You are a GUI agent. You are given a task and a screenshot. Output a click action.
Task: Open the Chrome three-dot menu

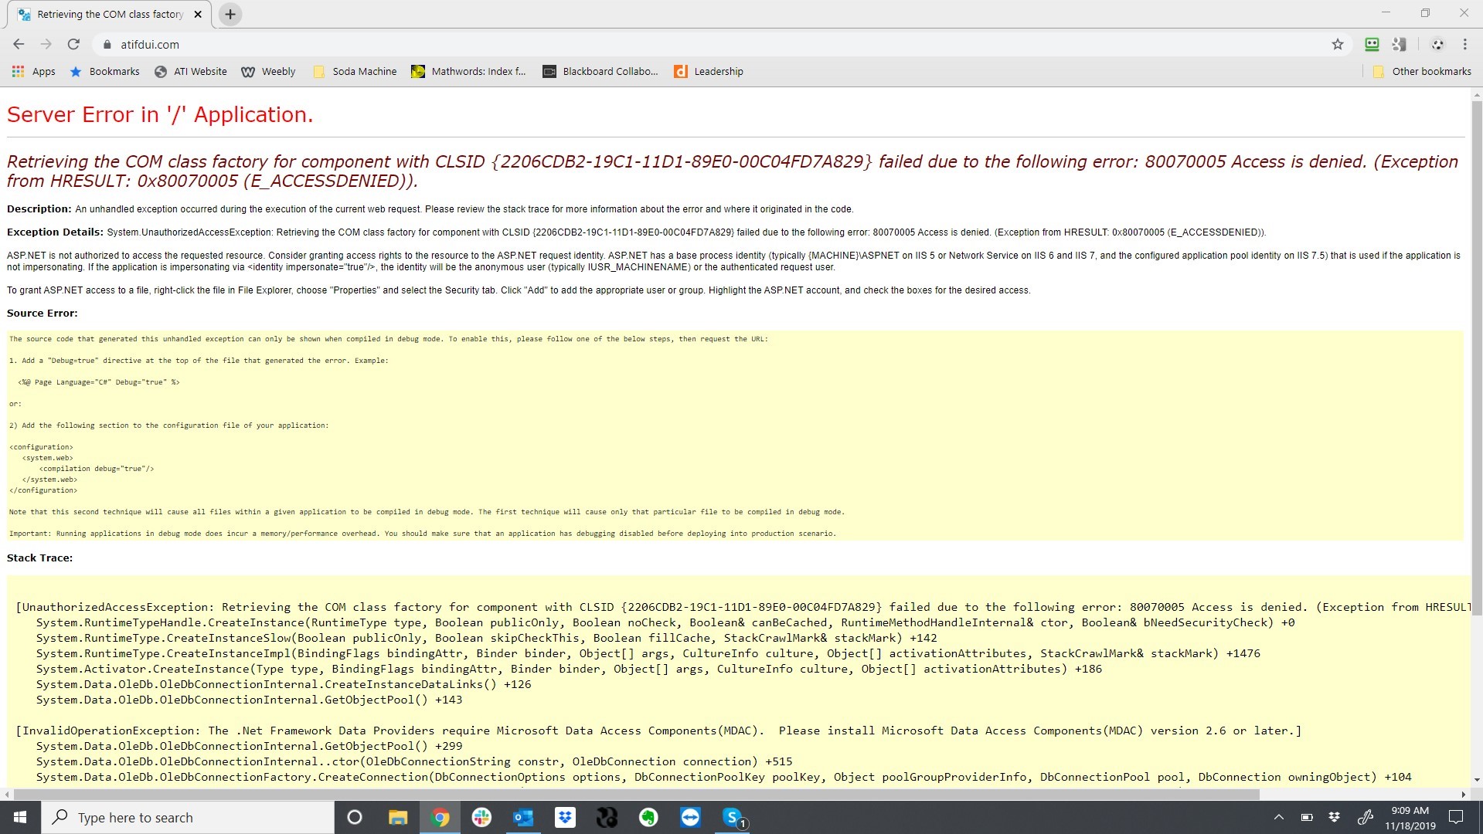coord(1464,45)
